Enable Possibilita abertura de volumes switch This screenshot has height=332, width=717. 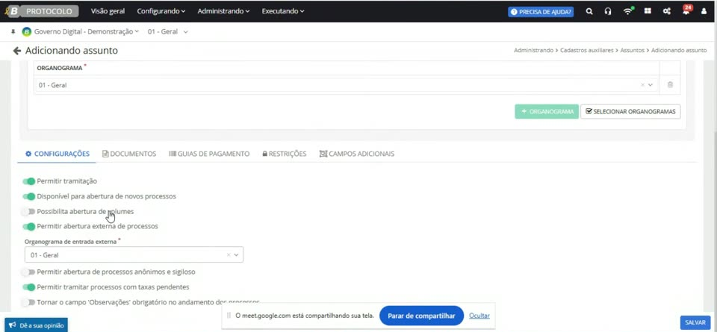pyautogui.click(x=29, y=211)
